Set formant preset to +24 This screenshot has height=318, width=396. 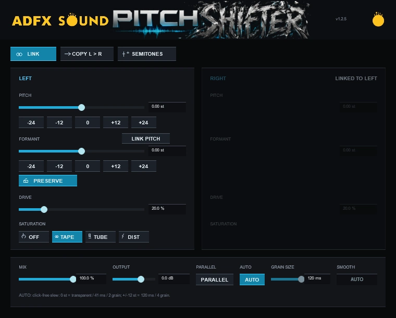[144, 166]
